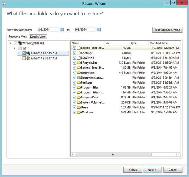Switch to the Details View tab
The image size is (189, 177).
[38, 37]
